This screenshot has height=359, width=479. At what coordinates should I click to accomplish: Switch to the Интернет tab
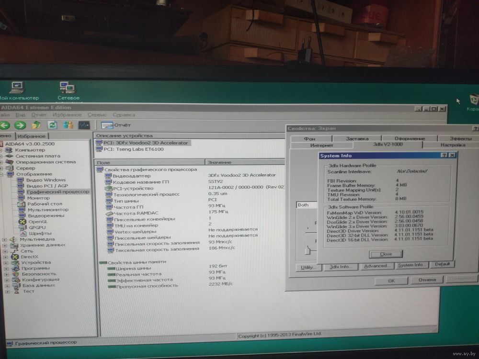coord(321,146)
